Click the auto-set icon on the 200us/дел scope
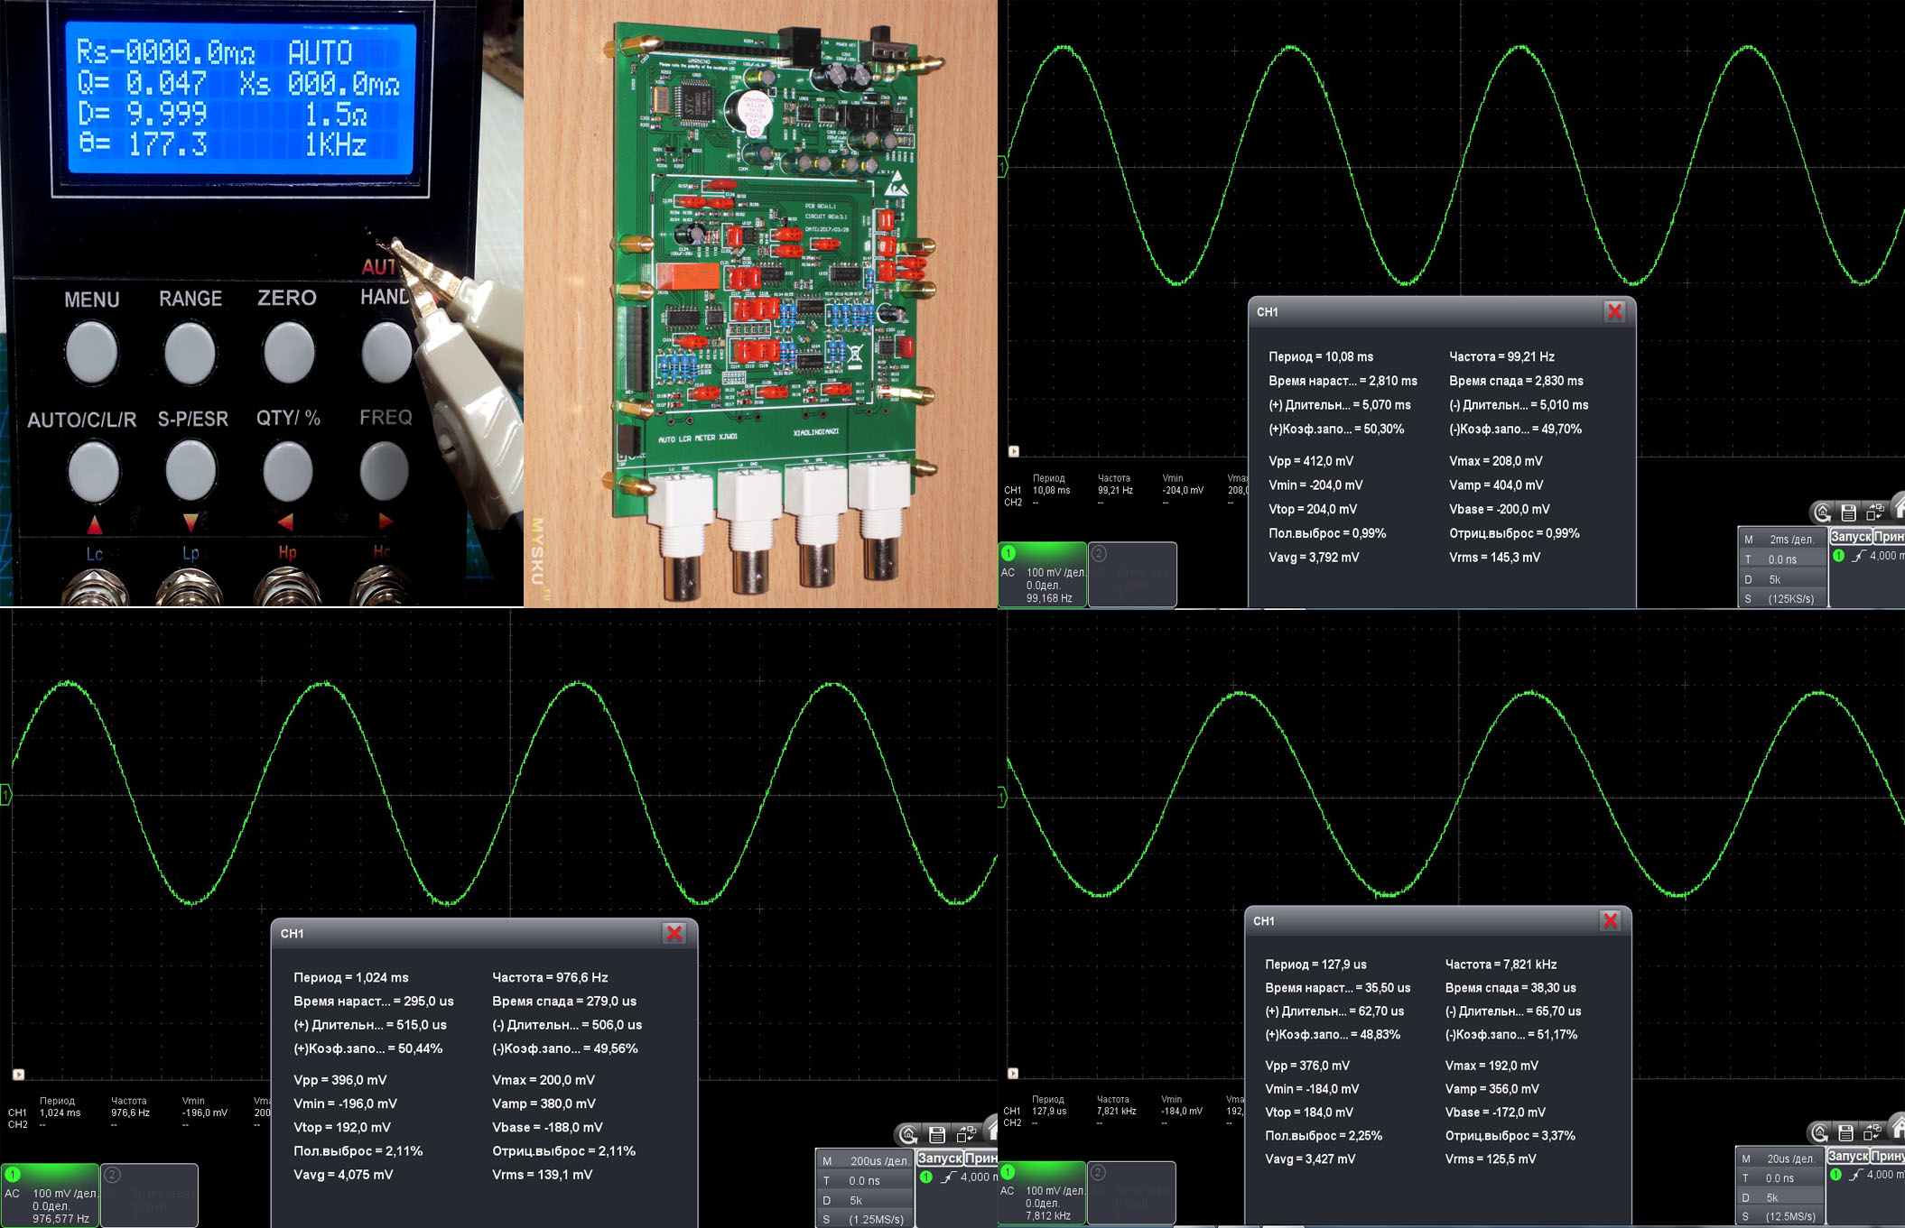The height and width of the screenshot is (1228, 1905). [x=909, y=1135]
